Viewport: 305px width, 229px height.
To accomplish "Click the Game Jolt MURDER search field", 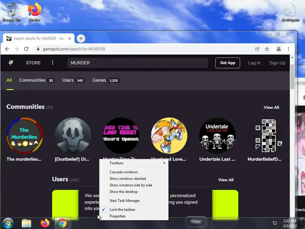I will 138,63.
